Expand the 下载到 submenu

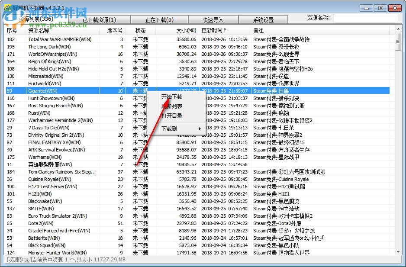point(176,129)
